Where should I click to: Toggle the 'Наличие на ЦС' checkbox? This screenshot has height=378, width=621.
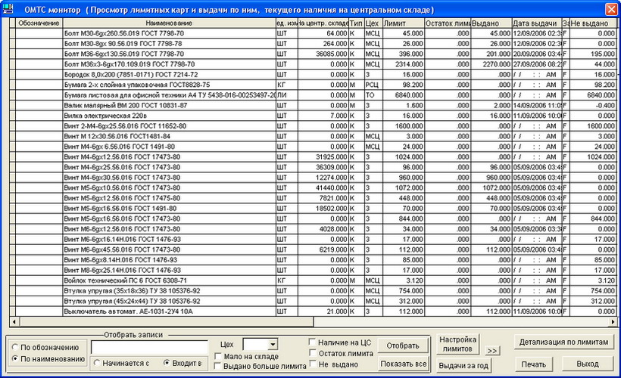pos(313,342)
